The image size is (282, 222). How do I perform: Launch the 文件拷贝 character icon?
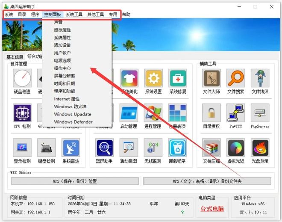pyautogui.click(x=260, y=78)
